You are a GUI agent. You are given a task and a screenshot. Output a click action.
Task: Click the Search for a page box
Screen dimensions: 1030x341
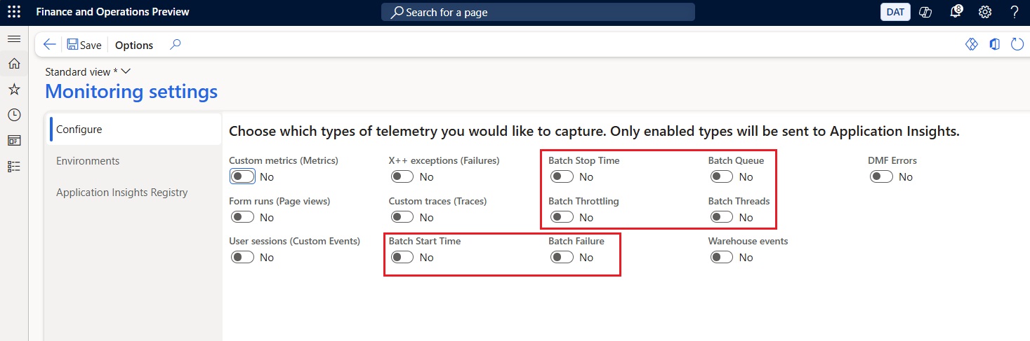538,12
